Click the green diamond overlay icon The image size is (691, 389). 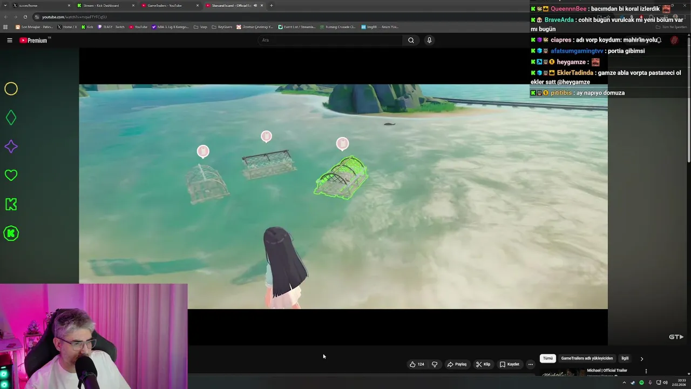pos(11,118)
